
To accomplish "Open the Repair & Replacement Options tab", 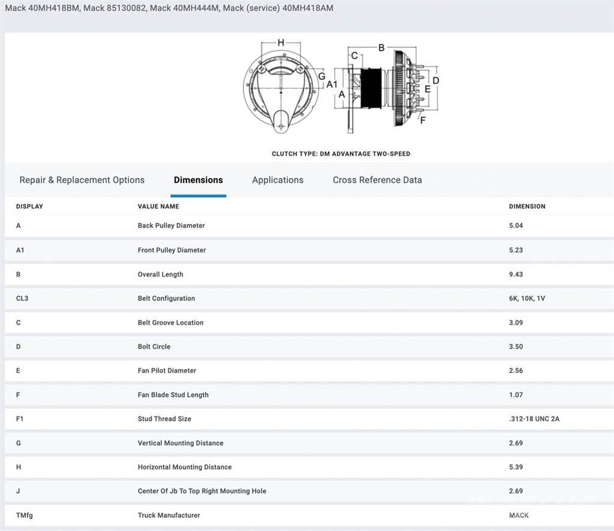I will [x=82, y=180].
